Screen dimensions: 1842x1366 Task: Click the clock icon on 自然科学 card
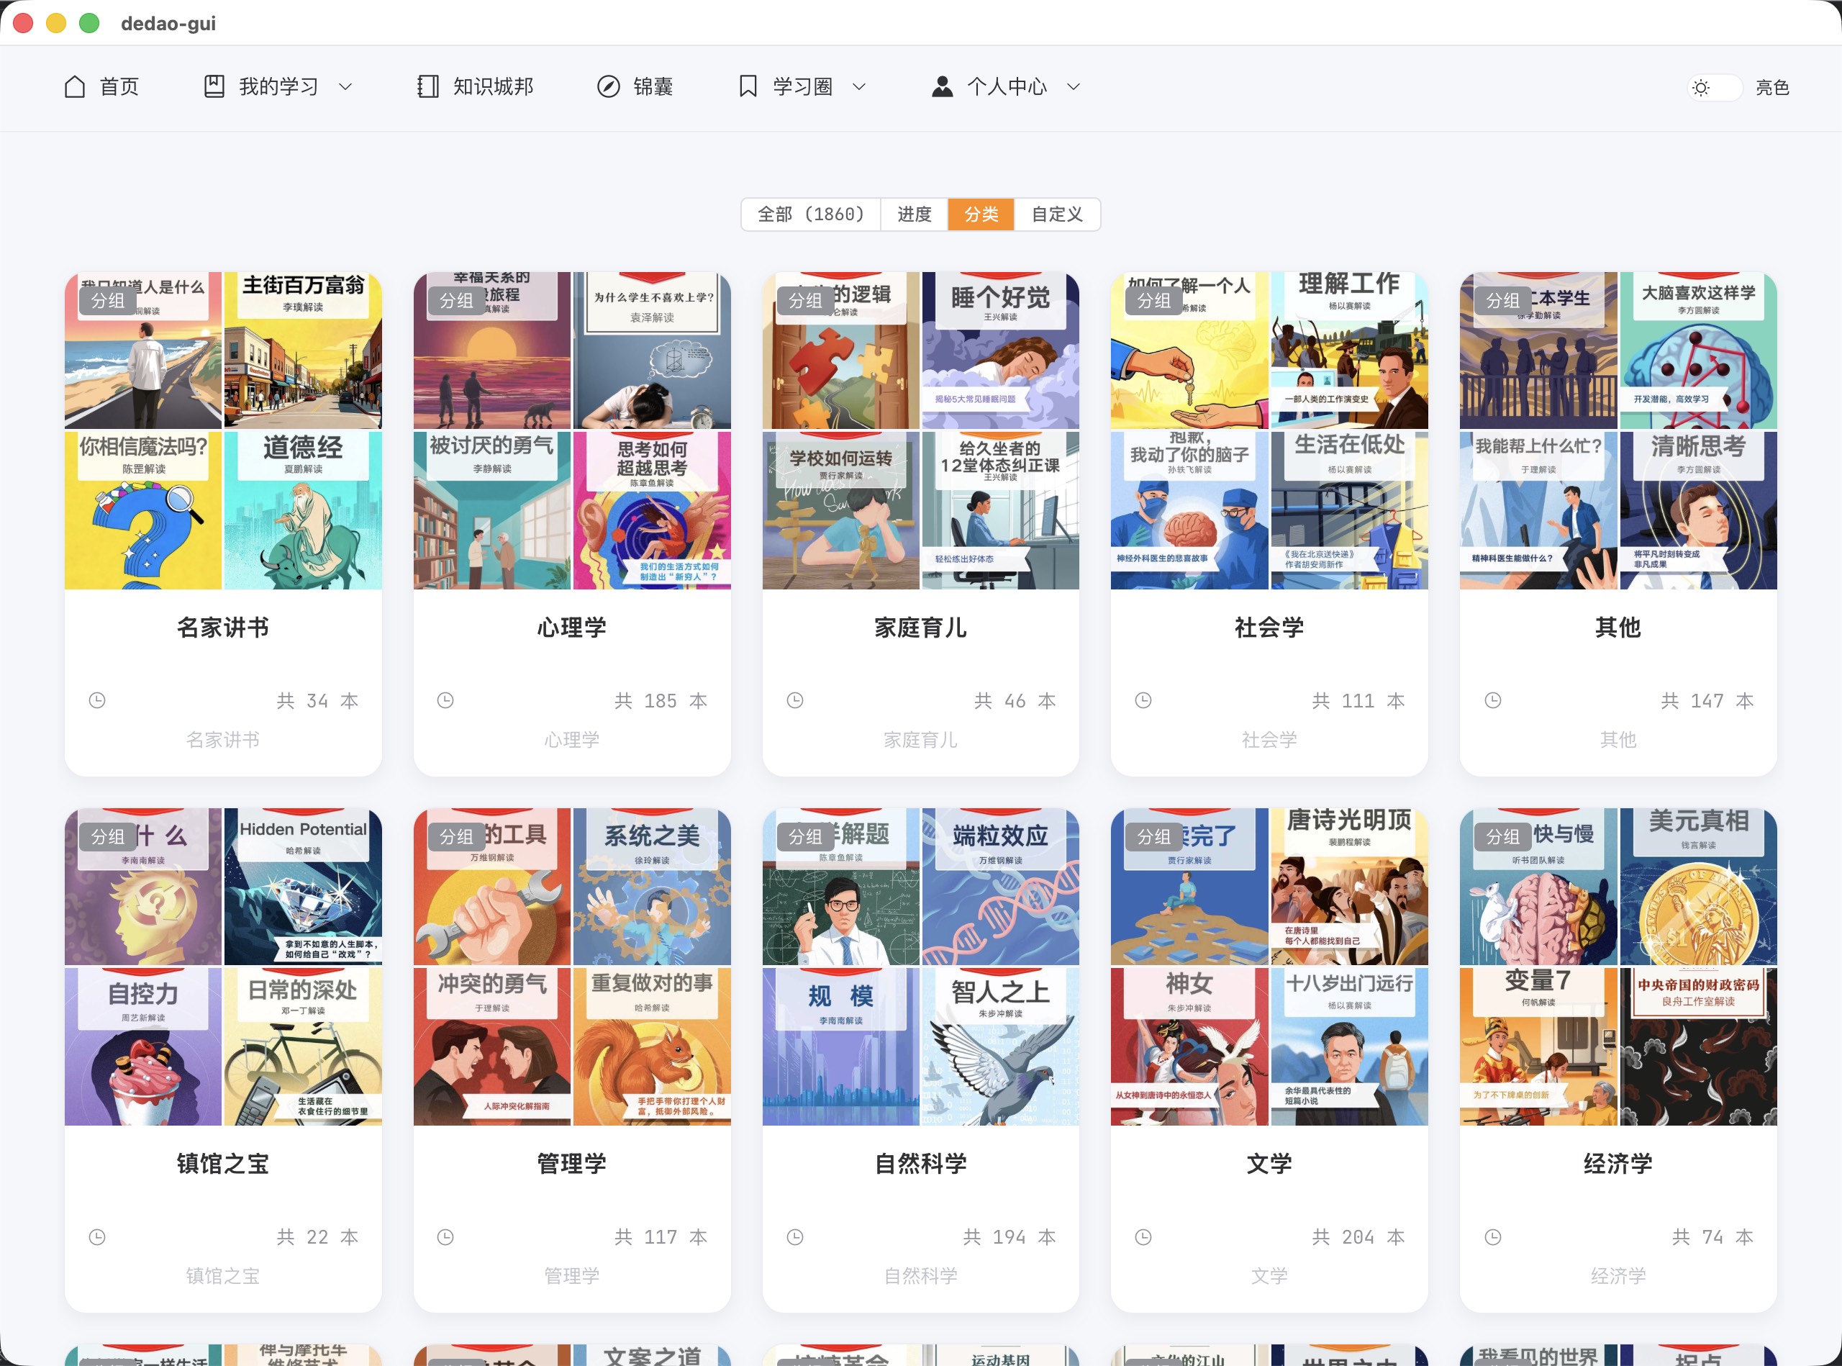tap(794, 1237)
